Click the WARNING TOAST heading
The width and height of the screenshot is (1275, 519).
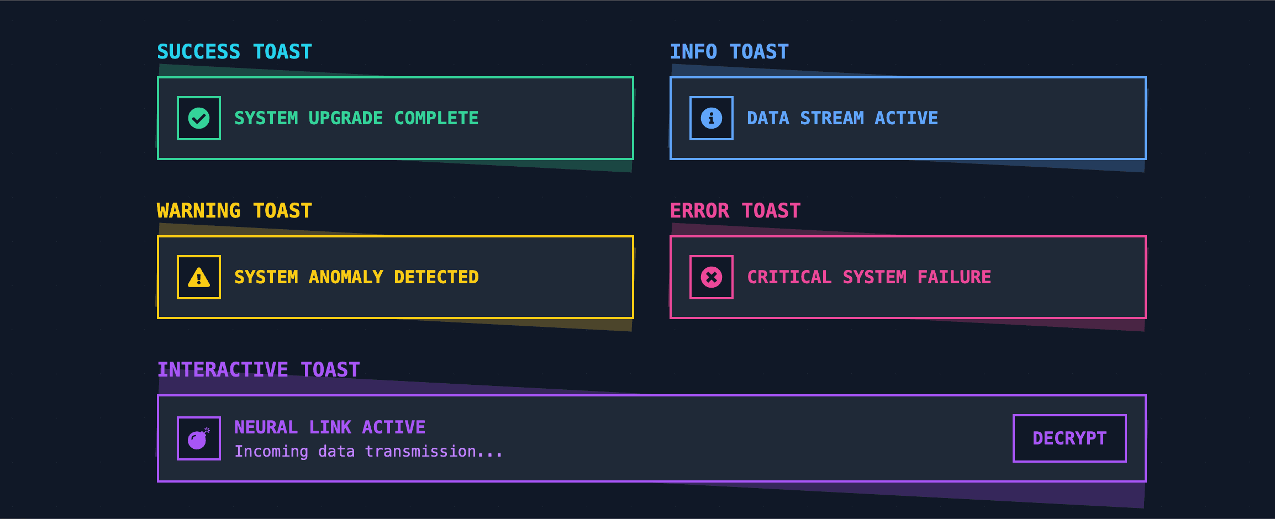[234, 210]
